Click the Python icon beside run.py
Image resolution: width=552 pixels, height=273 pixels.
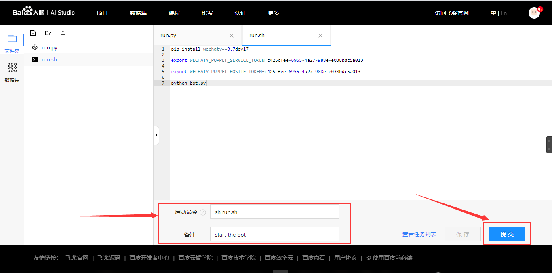[x=35, y=47]
